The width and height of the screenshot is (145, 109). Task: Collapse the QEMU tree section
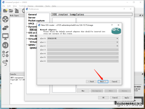point(27,45)
